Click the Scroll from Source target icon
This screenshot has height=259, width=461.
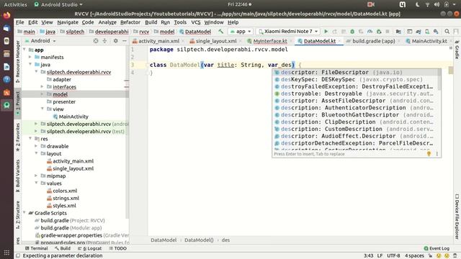click(96, 41)
